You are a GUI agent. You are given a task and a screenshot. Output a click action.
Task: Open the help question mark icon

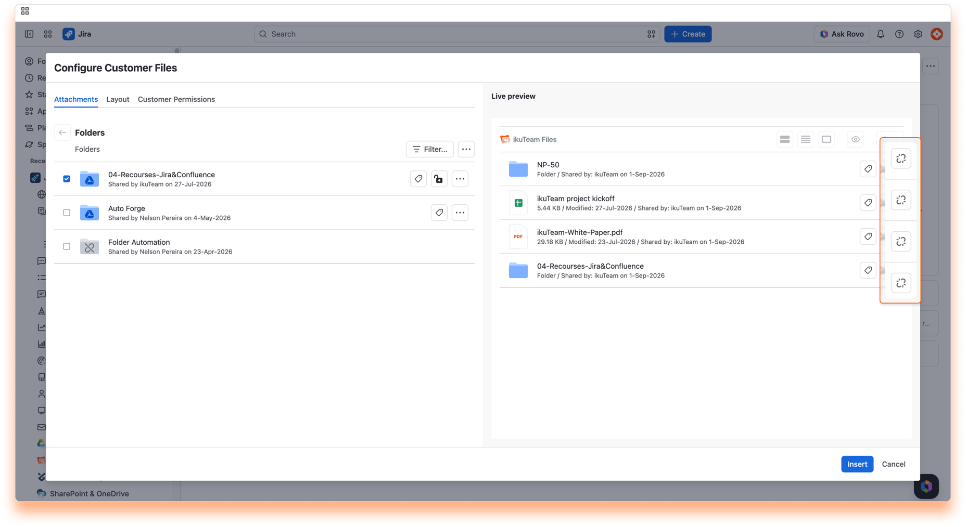point(899,34)
